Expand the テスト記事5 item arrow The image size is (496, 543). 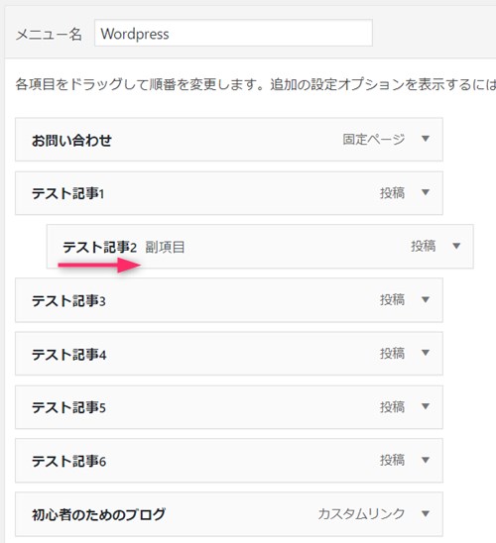[426, 406]
